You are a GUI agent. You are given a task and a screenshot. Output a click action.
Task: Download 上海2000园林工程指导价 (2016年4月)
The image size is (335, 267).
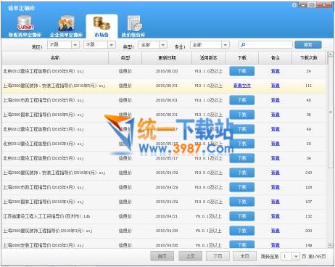point(242,202)
